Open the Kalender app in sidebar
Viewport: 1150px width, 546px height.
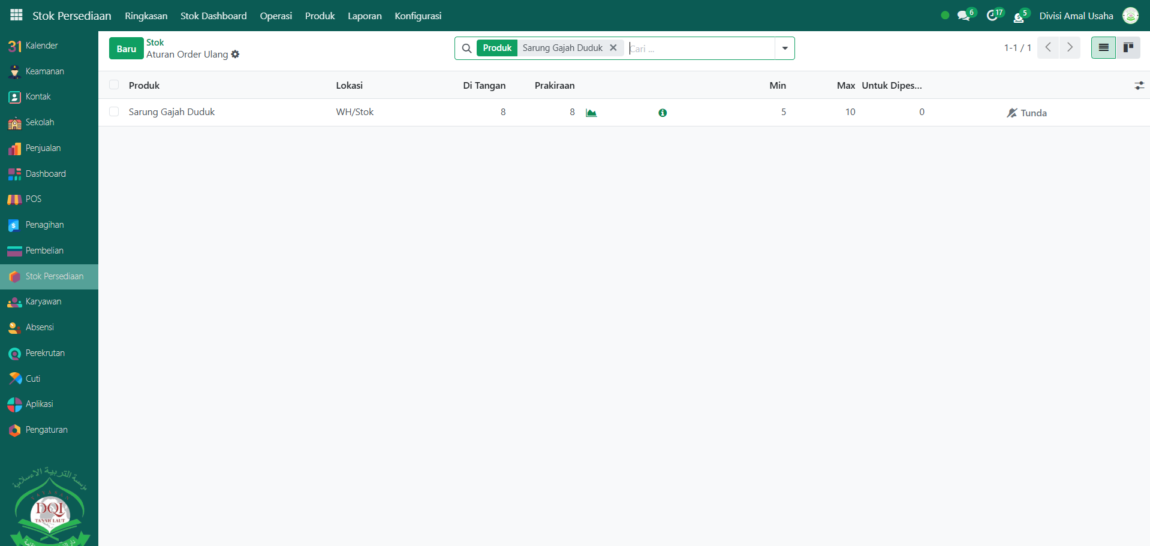click(x=41, y=46)
